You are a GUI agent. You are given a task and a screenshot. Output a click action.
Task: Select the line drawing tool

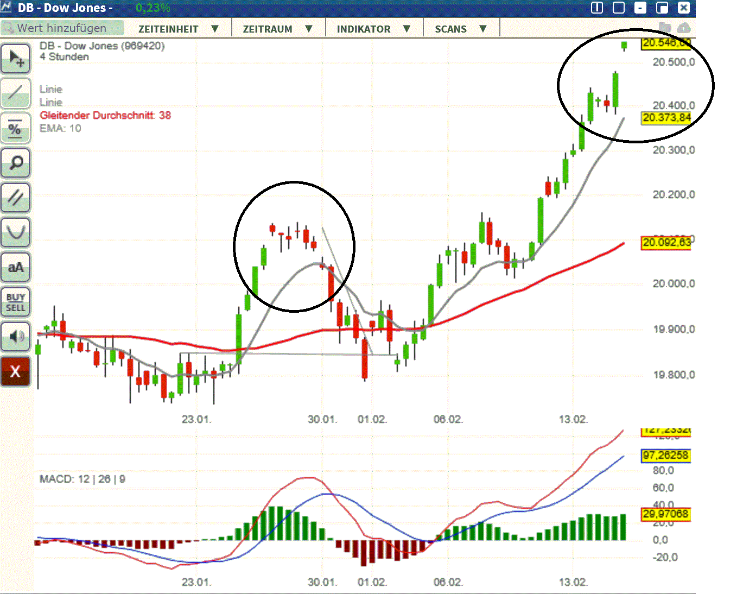pyautogui.click(x=16, y=93)
